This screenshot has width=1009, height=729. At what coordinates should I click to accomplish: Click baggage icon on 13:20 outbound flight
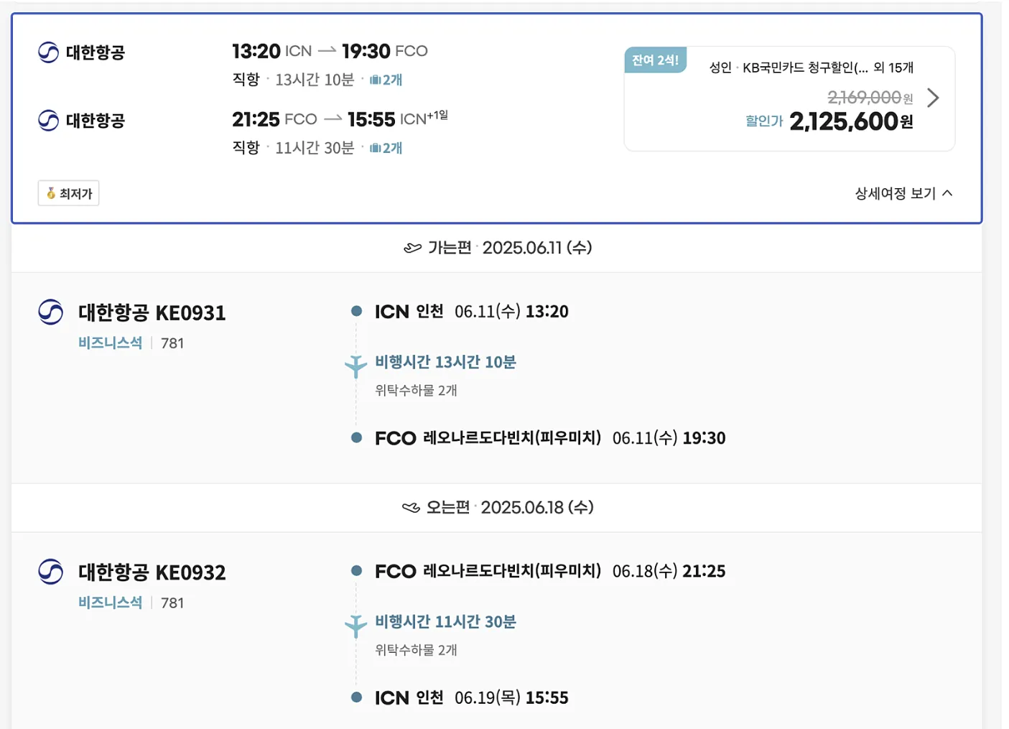(375, 80)
